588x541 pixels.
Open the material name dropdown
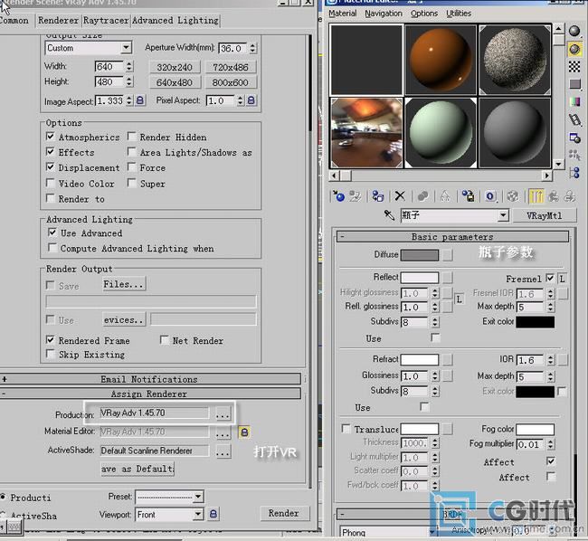point(503,215)
